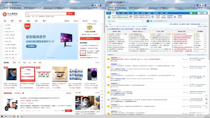Click floating search icon on 52pojie right edge
210x118 pixels.
pyautogui.click(x=206, y=95)
